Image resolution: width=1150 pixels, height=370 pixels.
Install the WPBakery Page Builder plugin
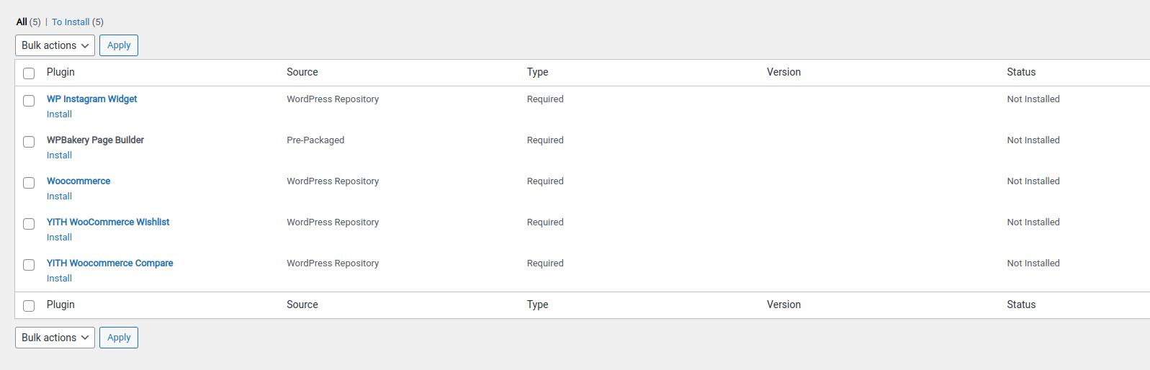59,155
